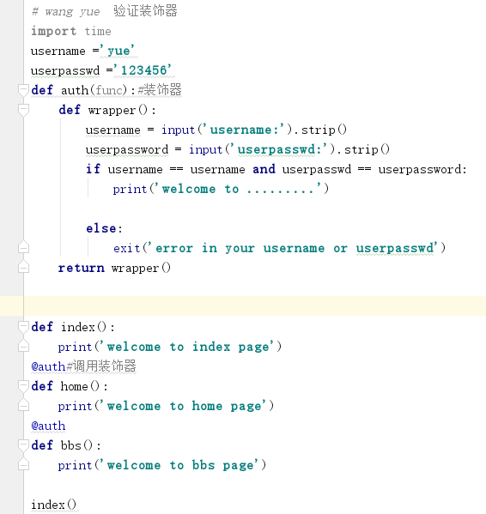Click the password string '123456'
The height and width of the screenshot is (514, 486).
[143, 70]
